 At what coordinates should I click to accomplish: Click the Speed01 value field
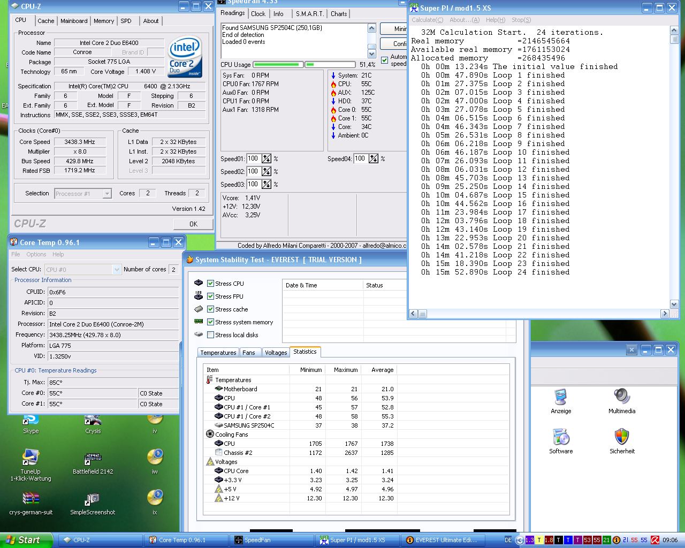pyautogui.click(x=253, y=158)
